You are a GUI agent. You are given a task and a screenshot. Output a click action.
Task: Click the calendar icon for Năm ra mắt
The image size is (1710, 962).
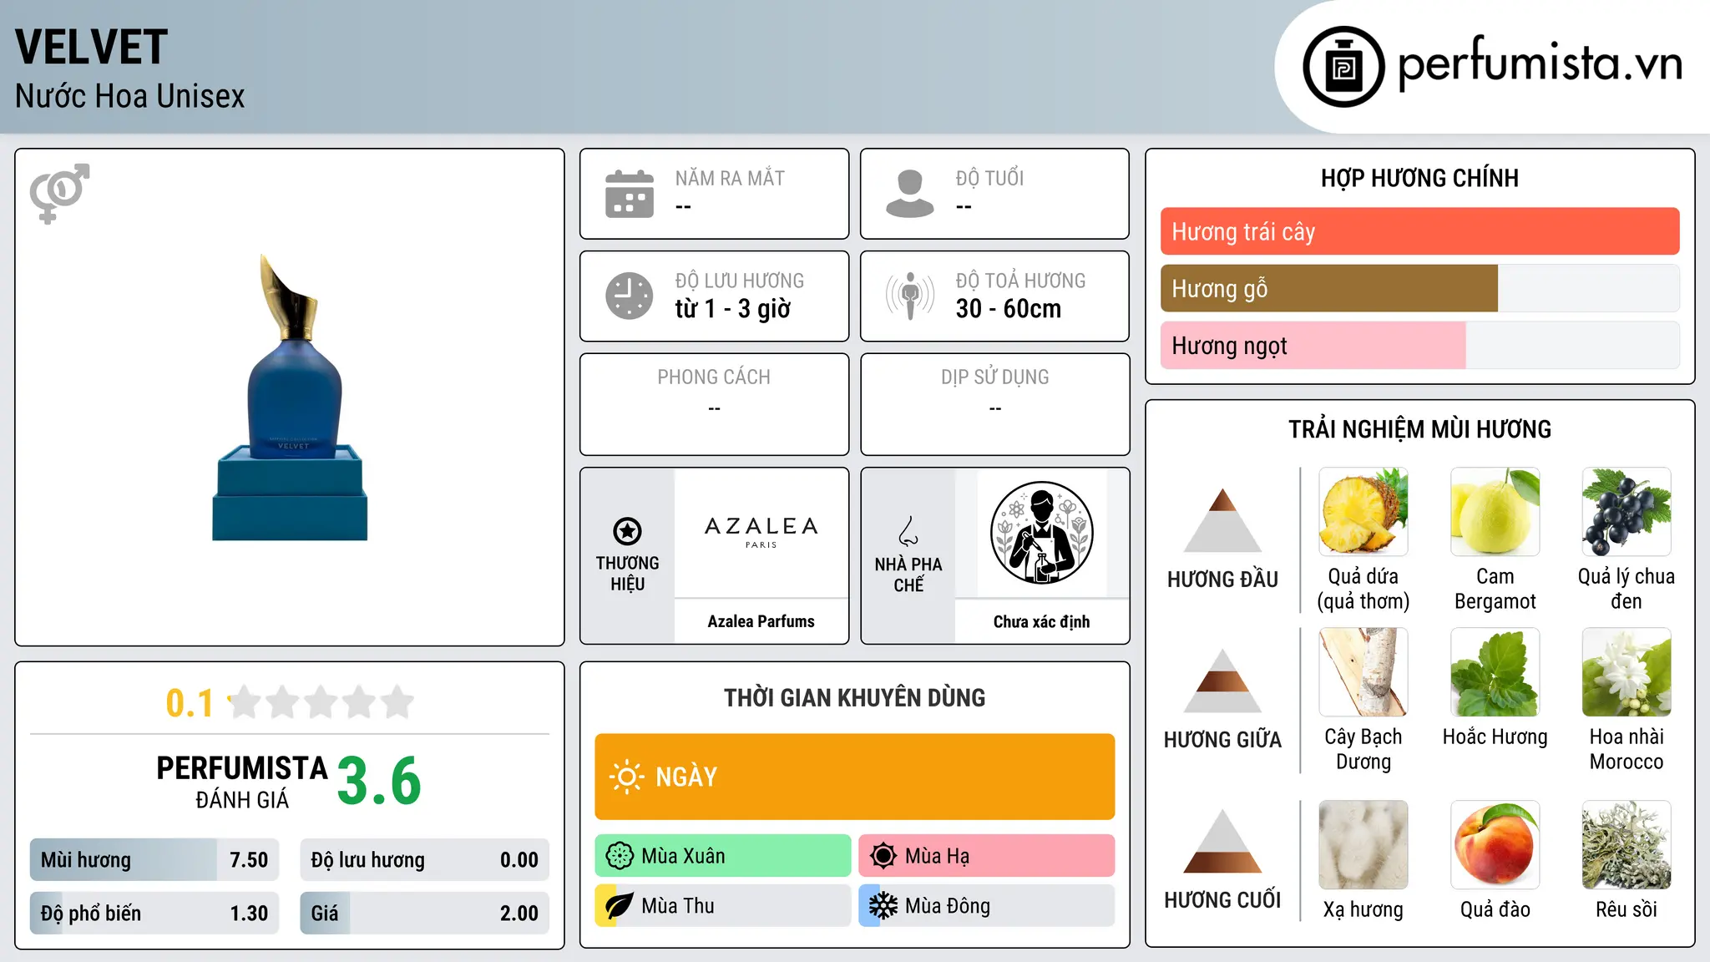click(x=630, y=194)
